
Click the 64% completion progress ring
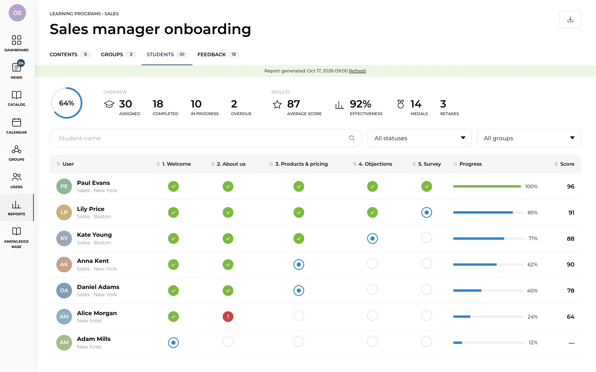67,103
